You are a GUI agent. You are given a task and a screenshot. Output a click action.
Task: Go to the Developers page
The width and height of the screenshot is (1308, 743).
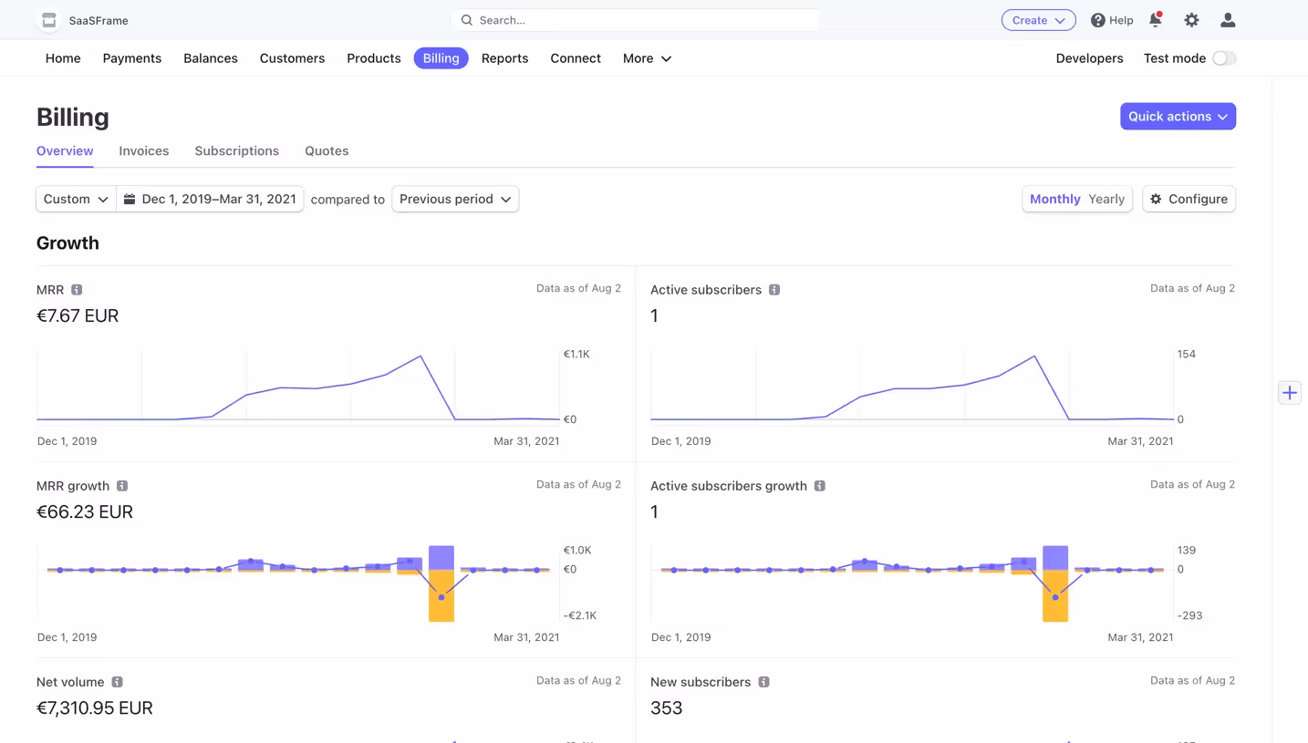pyautogui.click(x=1089, y=57)
